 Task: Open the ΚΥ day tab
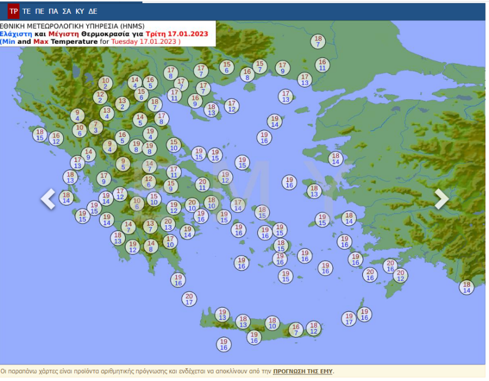click(79, 11)
